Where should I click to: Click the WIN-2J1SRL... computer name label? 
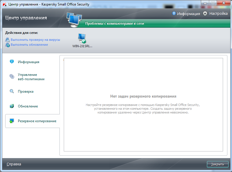82,46
